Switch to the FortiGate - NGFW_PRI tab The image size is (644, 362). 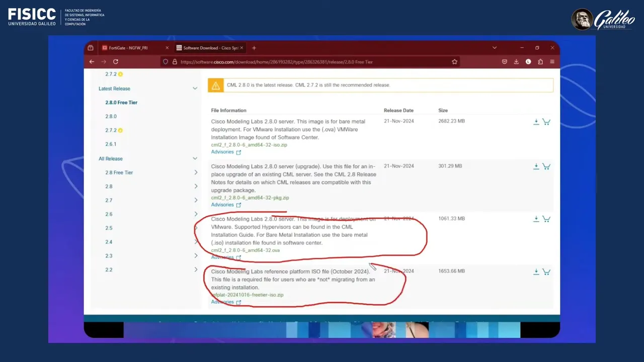pos(134,48)
